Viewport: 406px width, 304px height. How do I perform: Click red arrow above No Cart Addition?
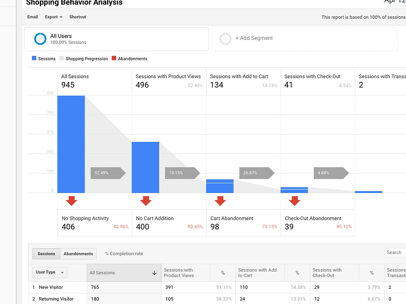click(145, 201)
